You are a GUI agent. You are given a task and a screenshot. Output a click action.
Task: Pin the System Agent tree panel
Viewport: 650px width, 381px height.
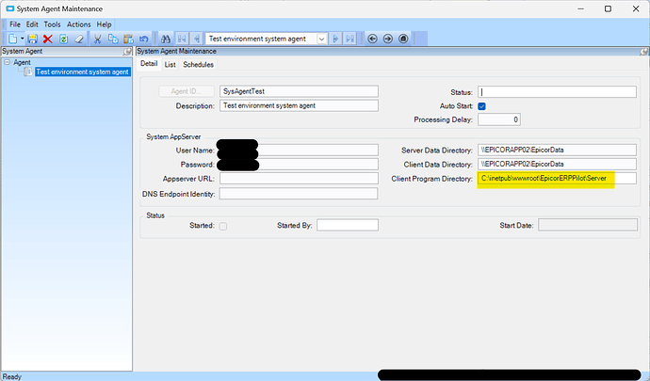[x=127, y=52]
